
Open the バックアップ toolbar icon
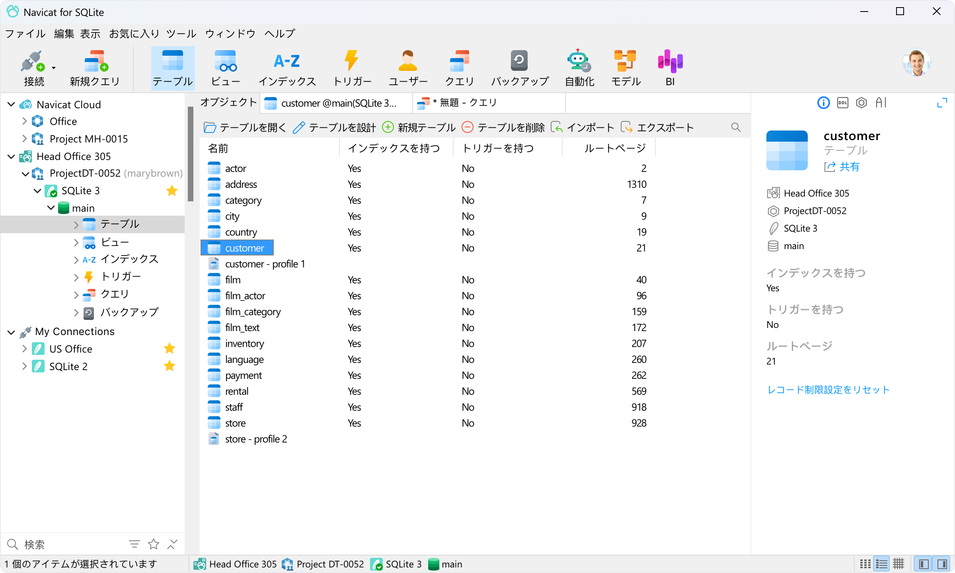click(519, 68)
